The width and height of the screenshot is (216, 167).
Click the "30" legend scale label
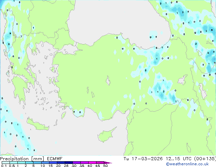74,166
